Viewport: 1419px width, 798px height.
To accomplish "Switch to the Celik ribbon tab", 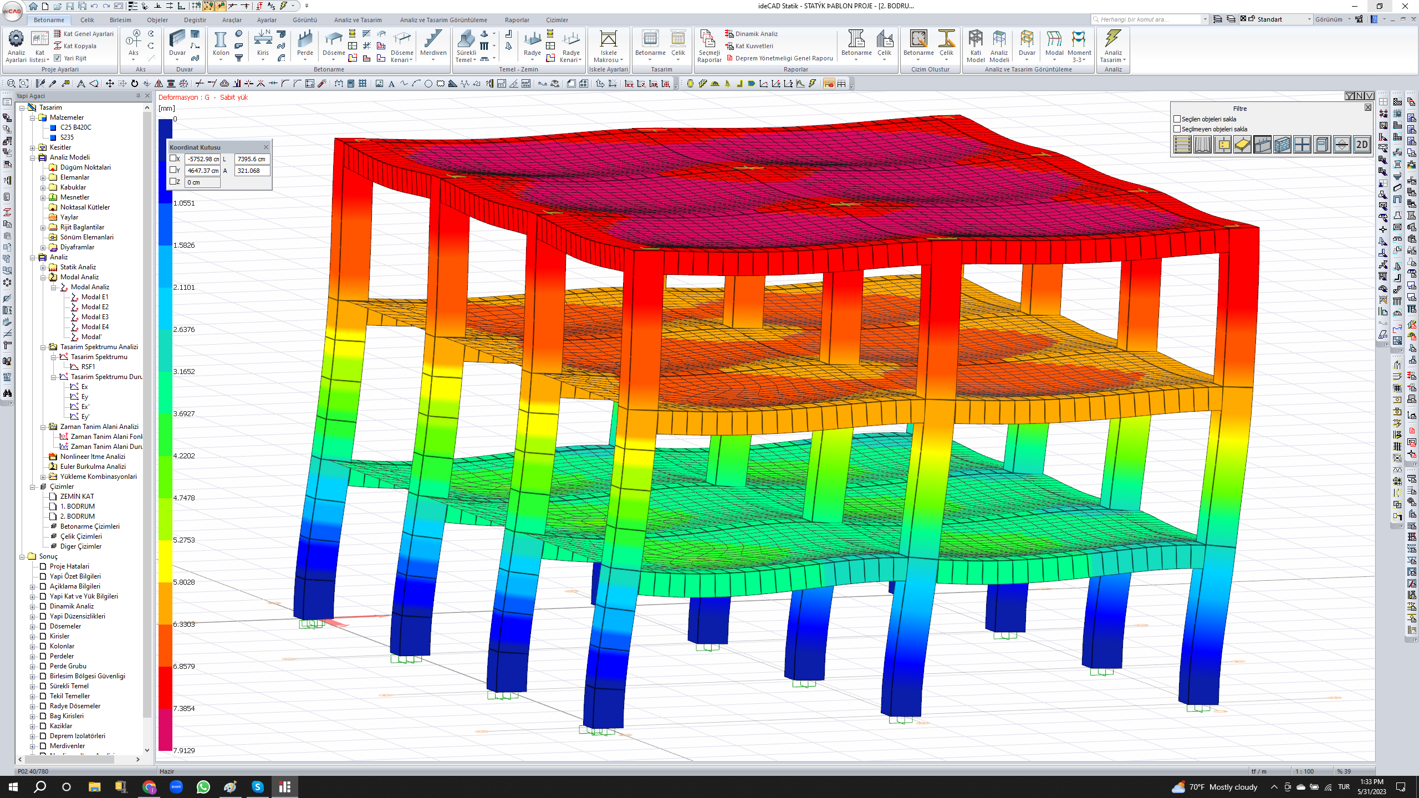I will [x=87, y=20].
